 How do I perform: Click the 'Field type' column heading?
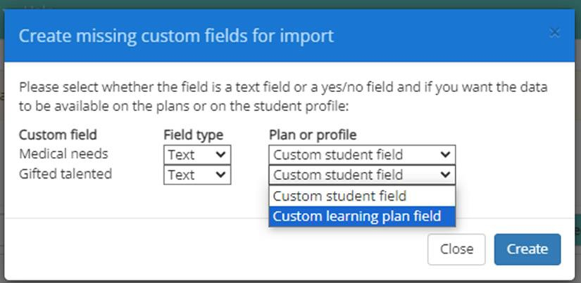click(x=194, y=135)
